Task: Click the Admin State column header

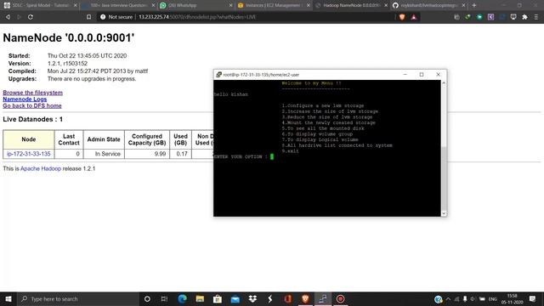Action: pyautogui.click(x=104, y=139)
